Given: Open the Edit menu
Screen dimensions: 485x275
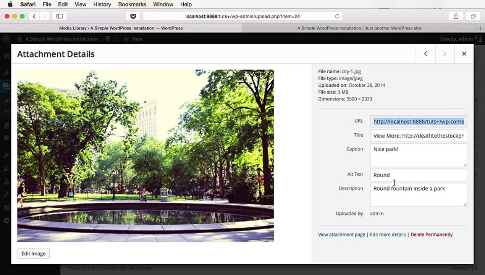Looking at the screenshot, I should [x=63, y=4].
